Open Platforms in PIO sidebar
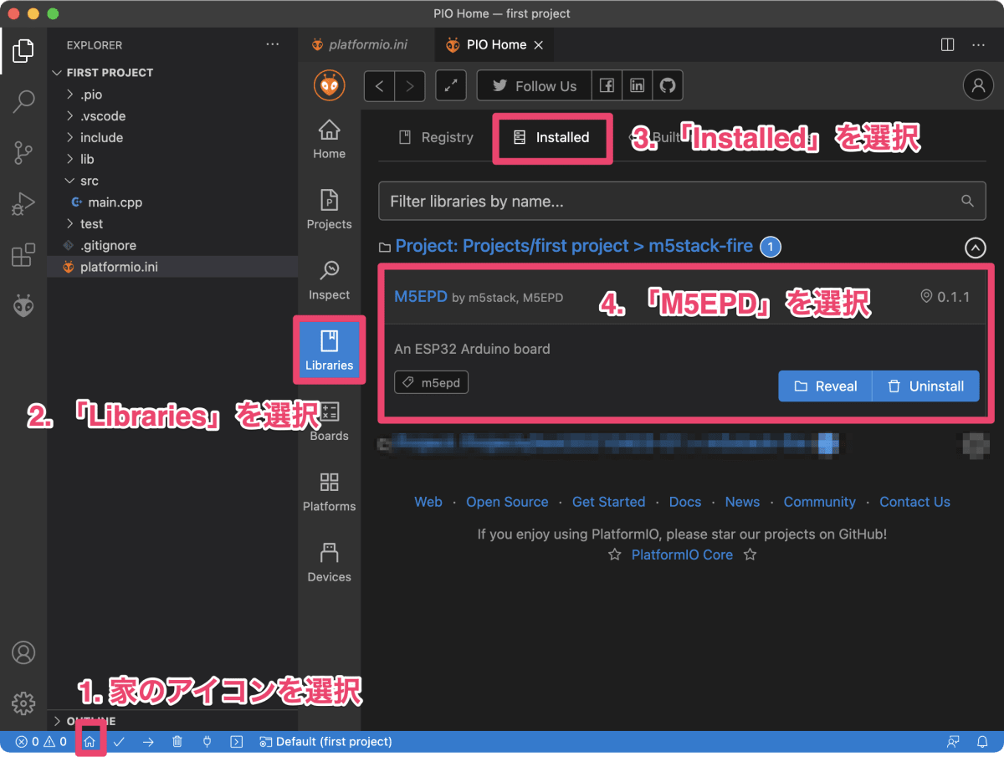1004x777 pixels. pos(330,492)
